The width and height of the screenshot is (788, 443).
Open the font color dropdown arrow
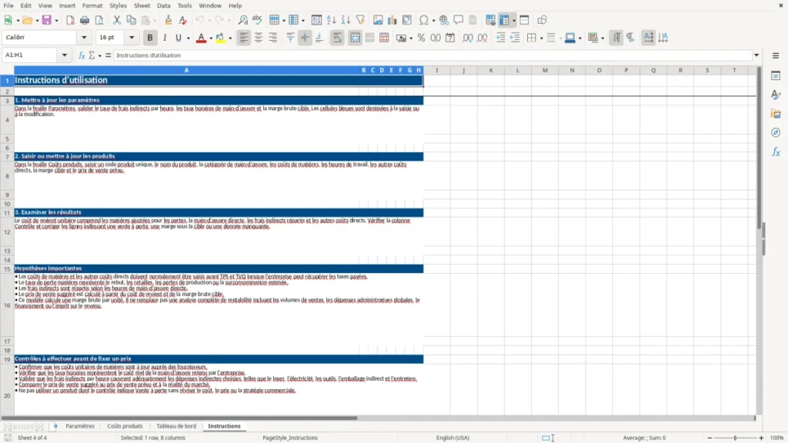(x=211, y=38)
